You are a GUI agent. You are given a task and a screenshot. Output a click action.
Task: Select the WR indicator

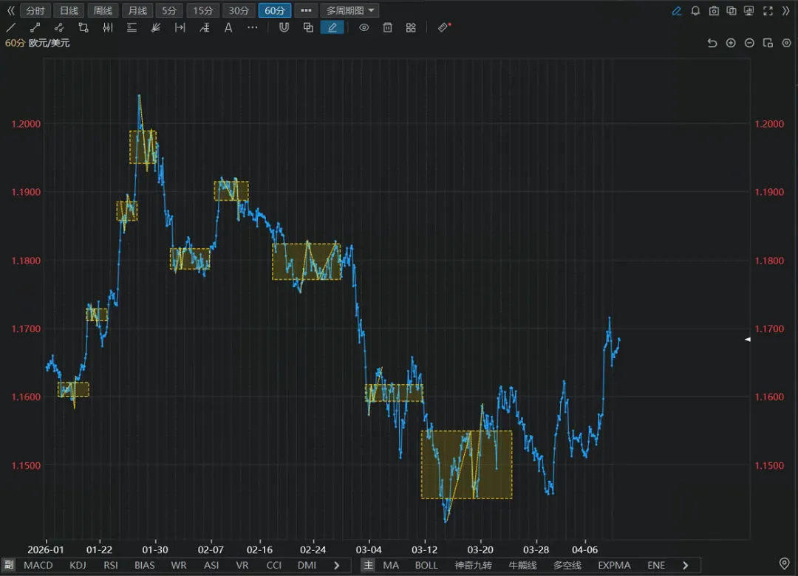coord(179,566)
